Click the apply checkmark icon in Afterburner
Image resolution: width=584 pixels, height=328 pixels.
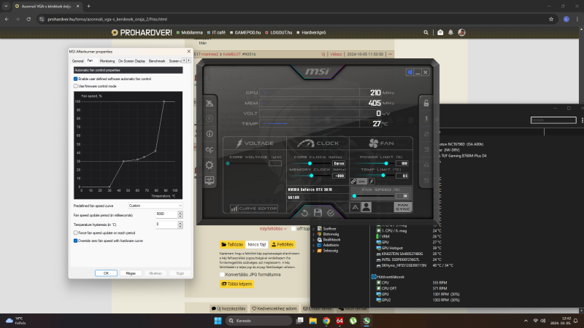pyautogui.click(x=331, y=213)
